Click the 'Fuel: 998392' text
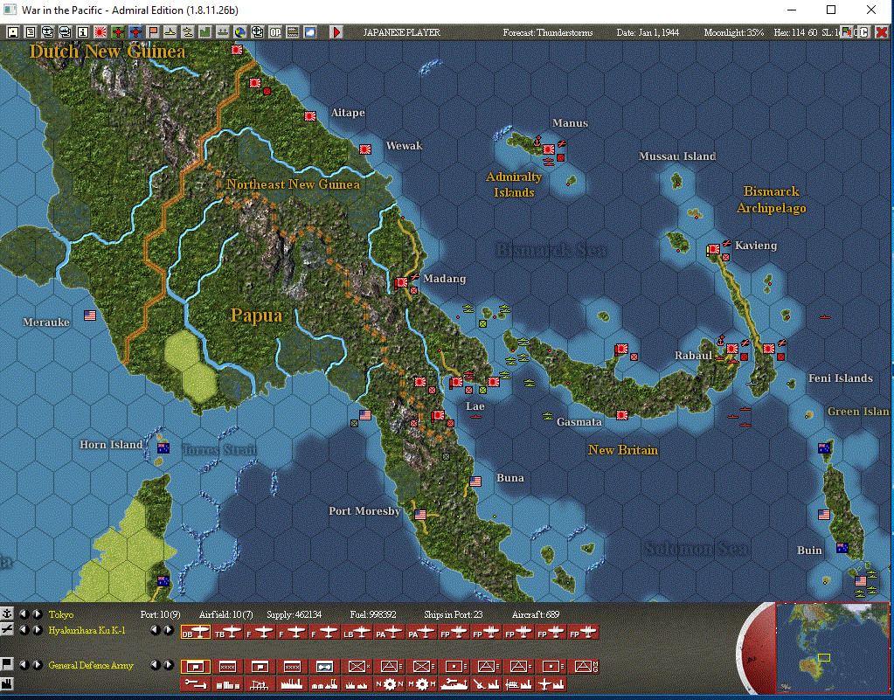 click(x=373, y=614)
